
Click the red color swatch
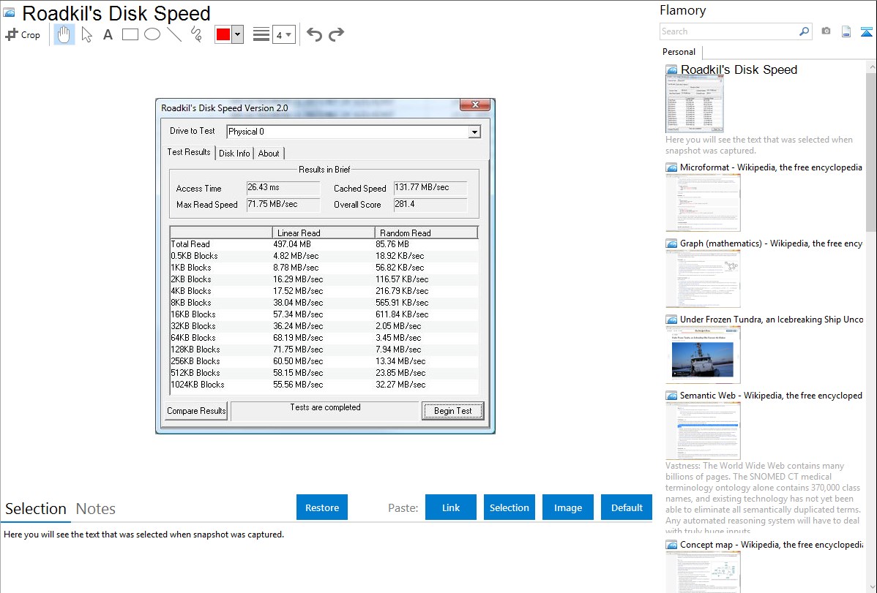223,34
